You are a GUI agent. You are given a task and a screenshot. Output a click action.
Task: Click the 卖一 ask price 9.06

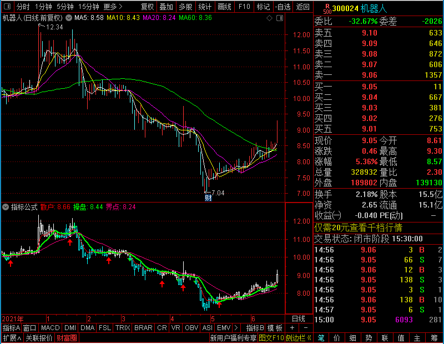(x=370, y=75)
